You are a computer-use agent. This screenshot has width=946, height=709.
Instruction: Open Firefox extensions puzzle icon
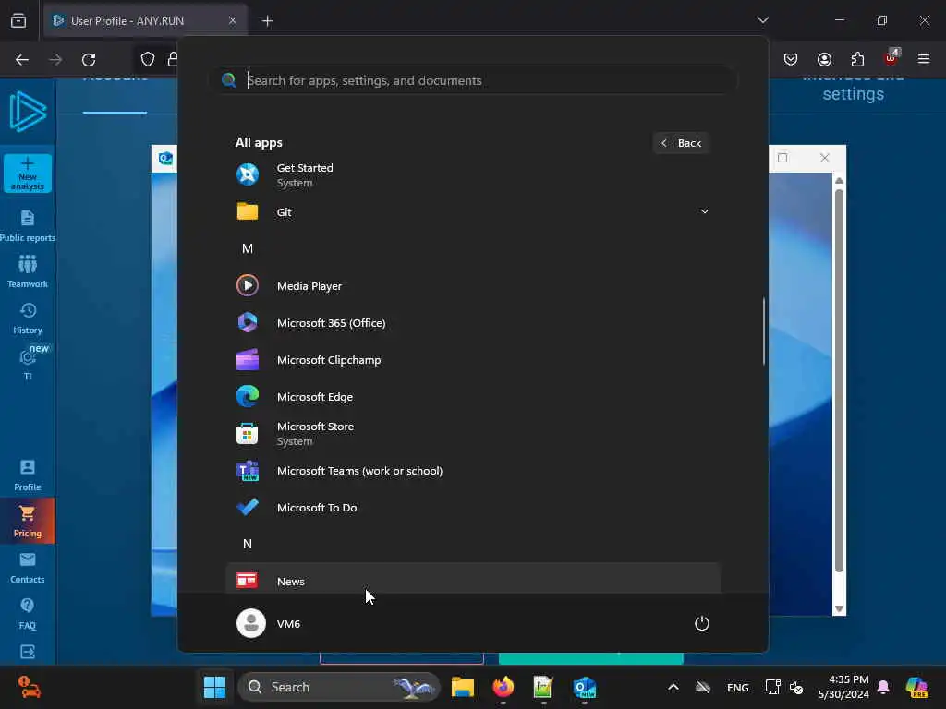(857, 59)
